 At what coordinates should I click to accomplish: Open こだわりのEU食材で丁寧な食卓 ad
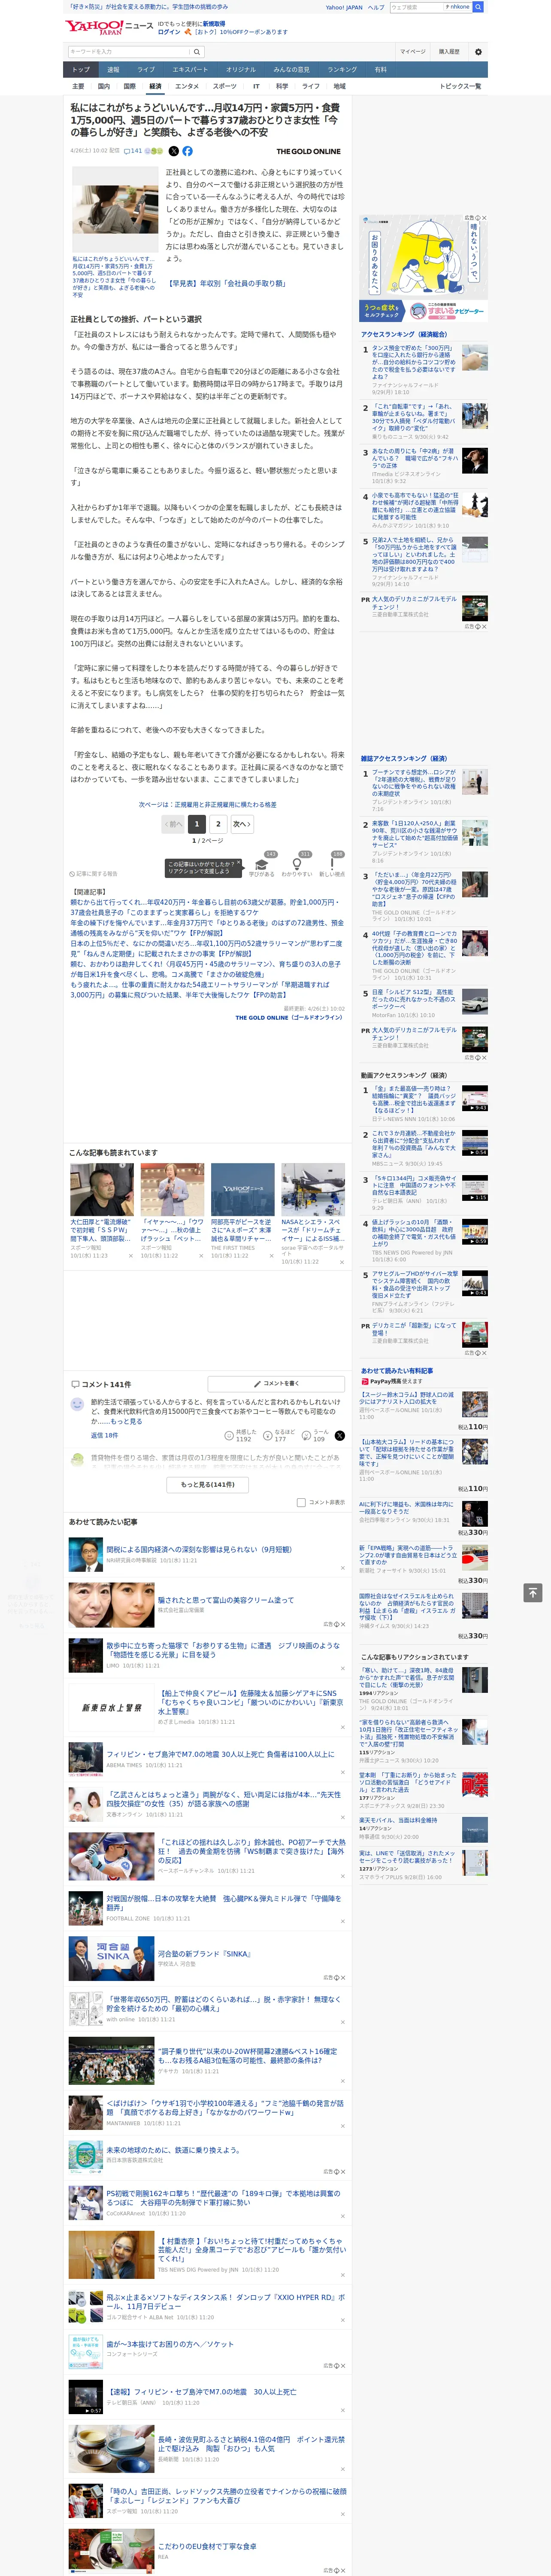pyautogui.click(x=207, y=2546)
